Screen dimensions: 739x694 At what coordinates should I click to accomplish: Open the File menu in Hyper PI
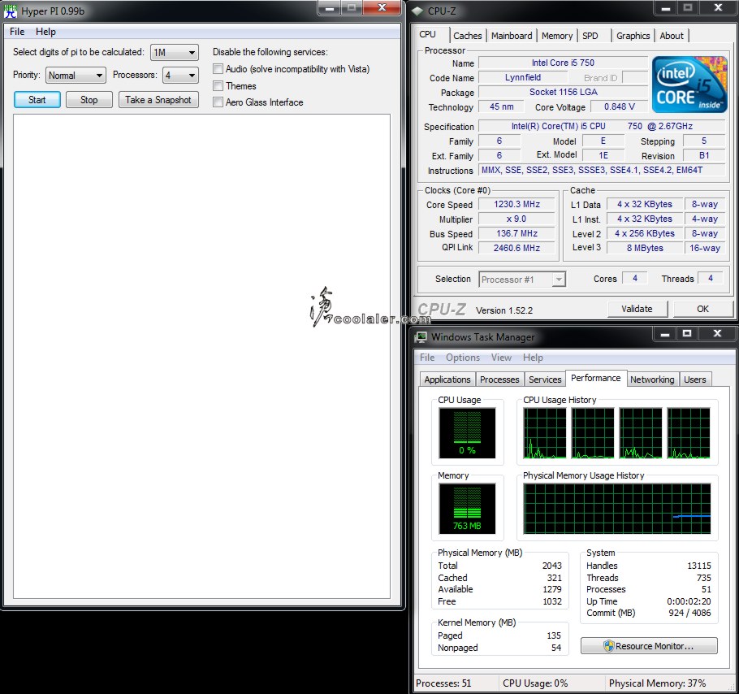tap(17, 32)
